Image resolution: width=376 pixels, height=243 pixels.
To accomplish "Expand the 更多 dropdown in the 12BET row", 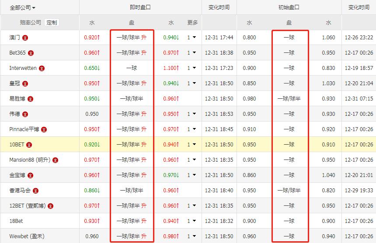I will pyautogui.click(x=191, y=205).
